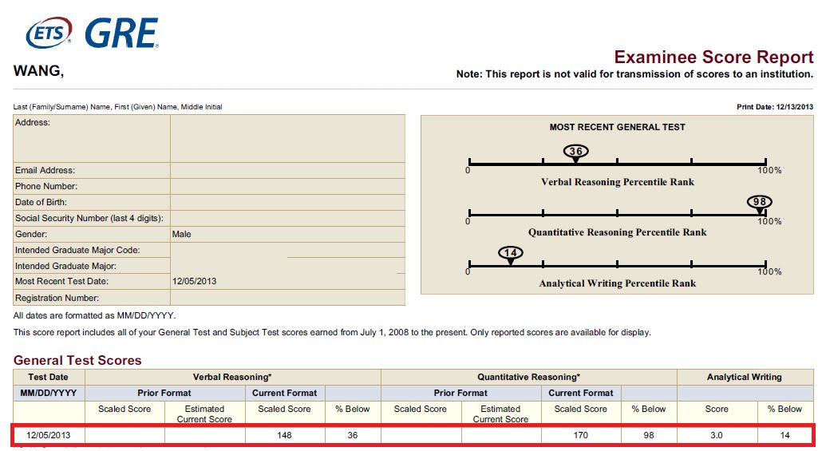Image resolution: width=822 pixels, height=451 pixels.
Task: Click the Most Recent Test Date value 12/05/2013
Action: click(x=194, y=281)
